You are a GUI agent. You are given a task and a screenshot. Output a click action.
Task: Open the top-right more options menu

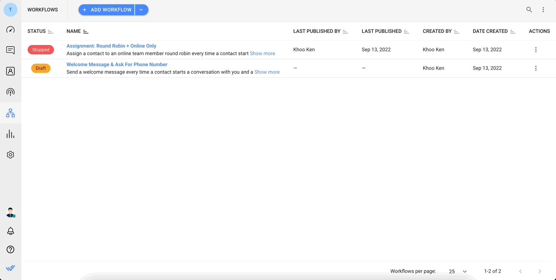[x=543, y=10]
